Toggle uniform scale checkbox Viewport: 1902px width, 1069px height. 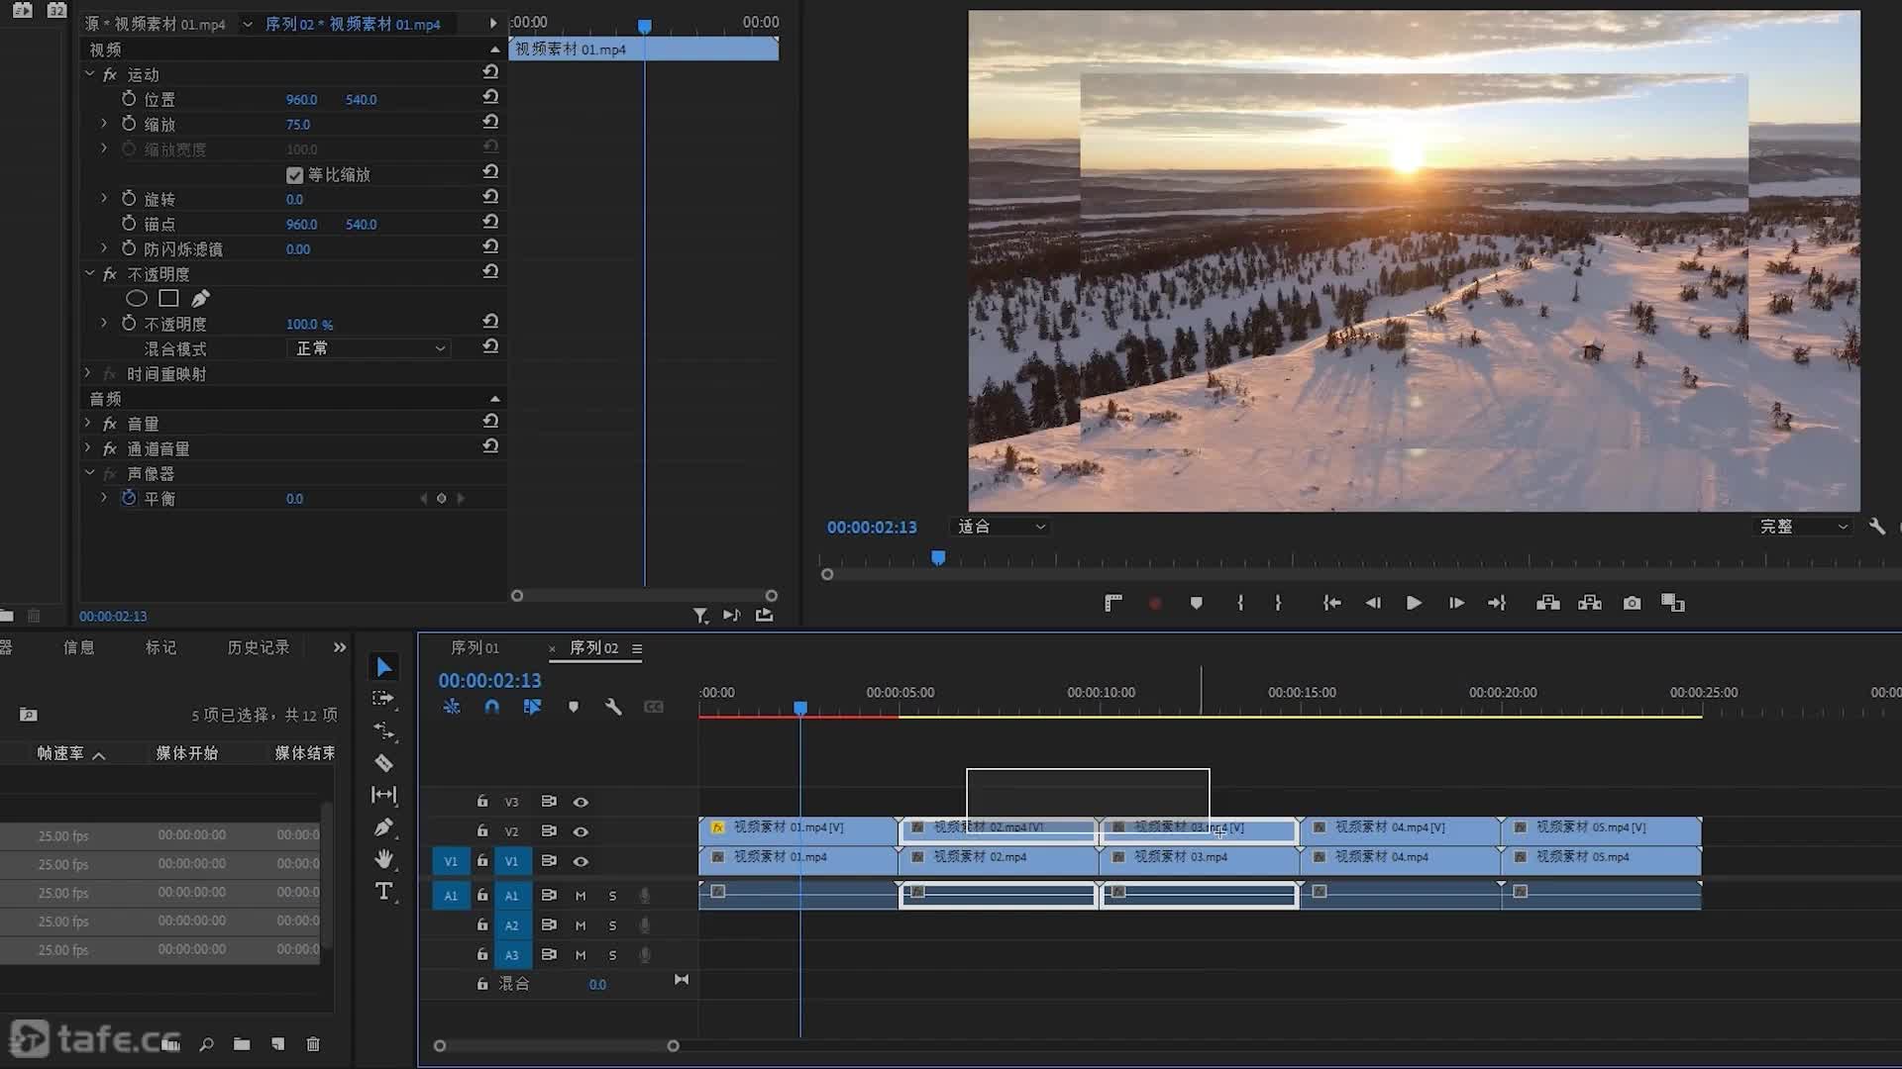(294, 175)
